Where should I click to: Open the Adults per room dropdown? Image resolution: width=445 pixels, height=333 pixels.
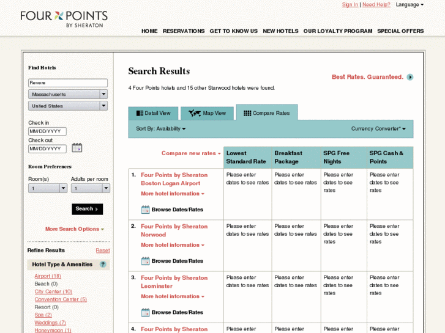[90, 188]
